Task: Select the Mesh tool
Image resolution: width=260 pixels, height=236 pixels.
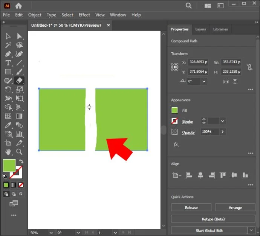Action: 8,116
